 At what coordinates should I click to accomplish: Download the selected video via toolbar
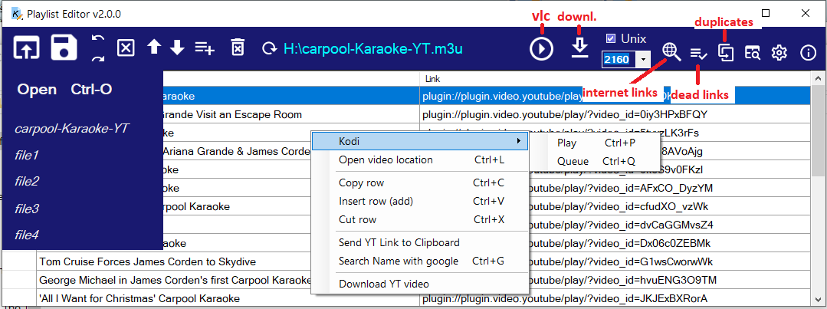pyautogui.click(x=579, y=48)
